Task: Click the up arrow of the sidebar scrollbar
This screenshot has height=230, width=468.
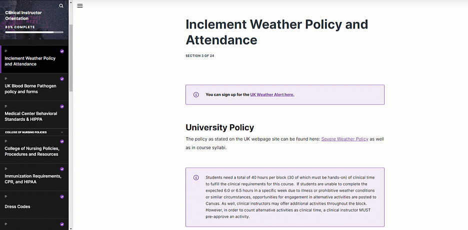Action: (70, 2)
